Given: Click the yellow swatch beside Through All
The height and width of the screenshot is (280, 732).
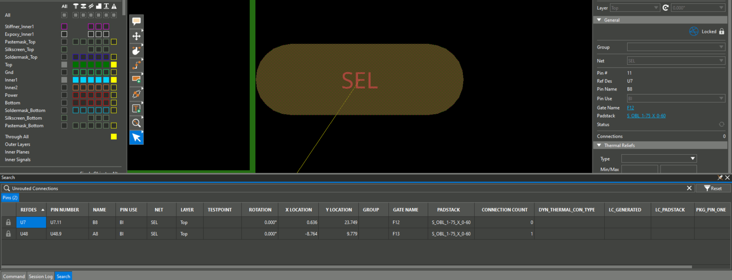Looking at the screenshot, I should click(x=113, y=136).
